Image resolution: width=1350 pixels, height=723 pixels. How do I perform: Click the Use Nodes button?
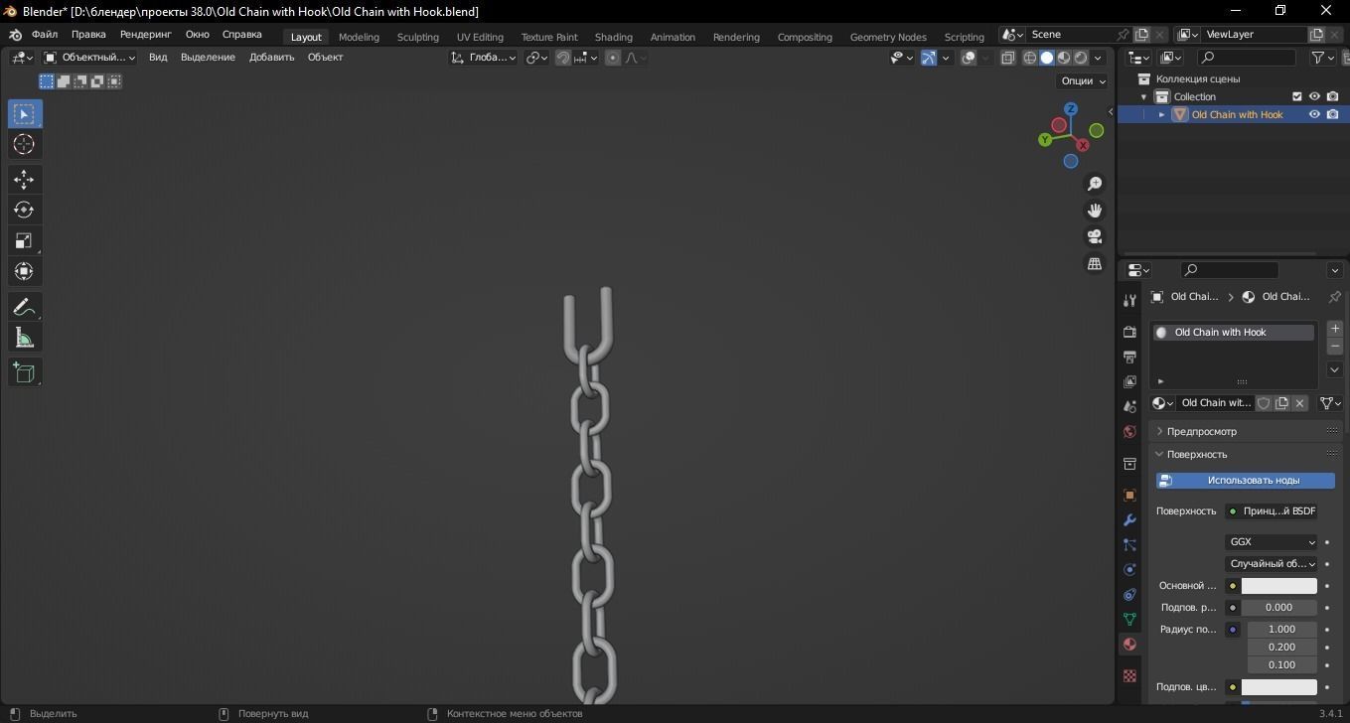click(1245, 481)
